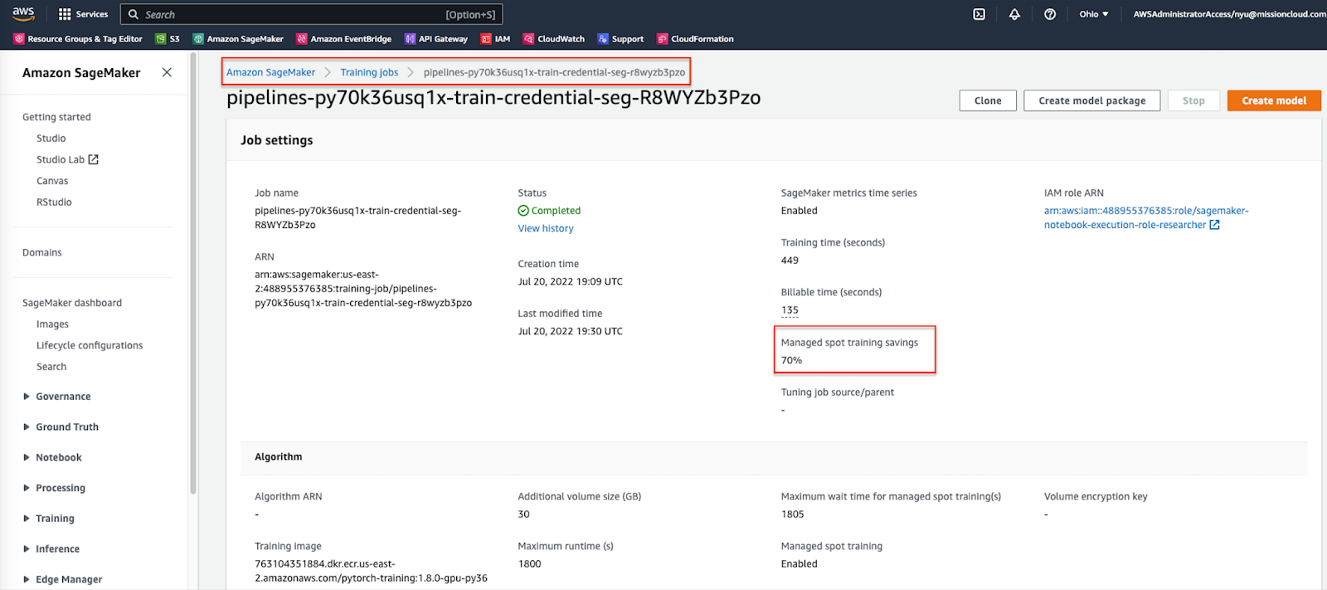Open the View history link
Viewport: 1327px width, 590px height.
pyautogui.click(x=545, y=228)
